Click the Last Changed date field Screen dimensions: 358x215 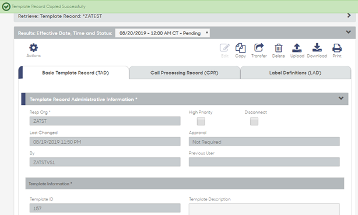pos(105,142)
